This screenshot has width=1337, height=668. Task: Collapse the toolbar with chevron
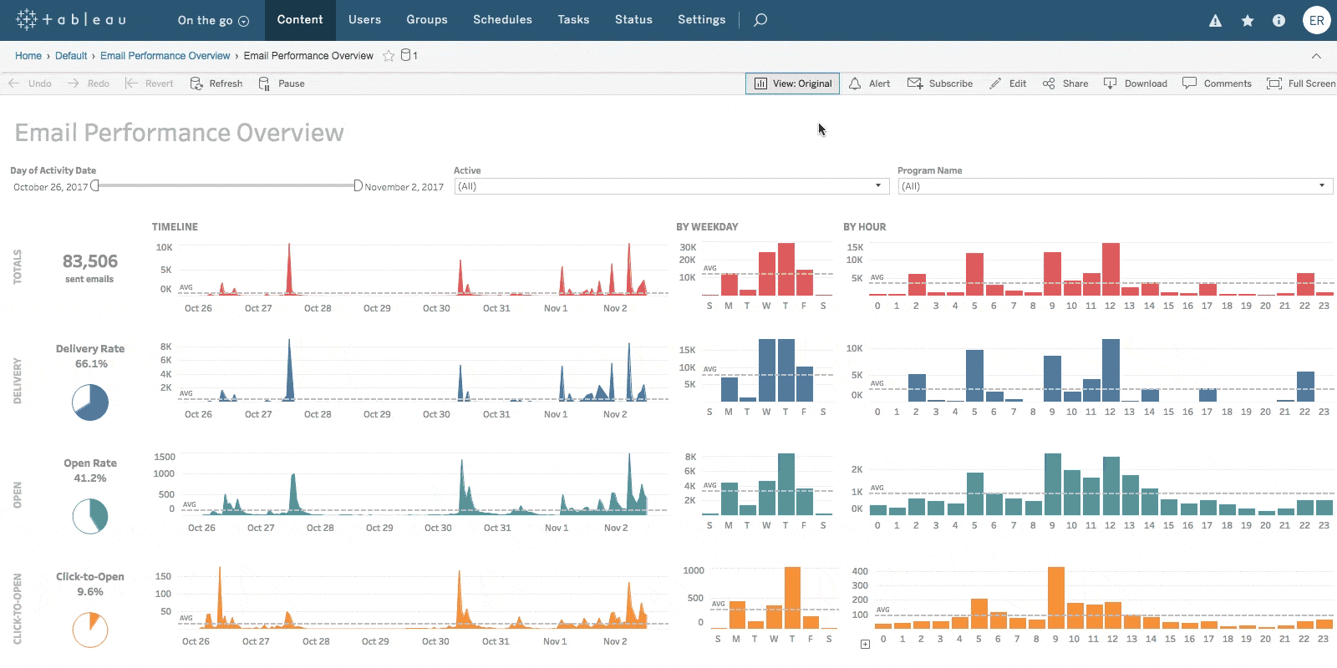(x=1316, y=56)
